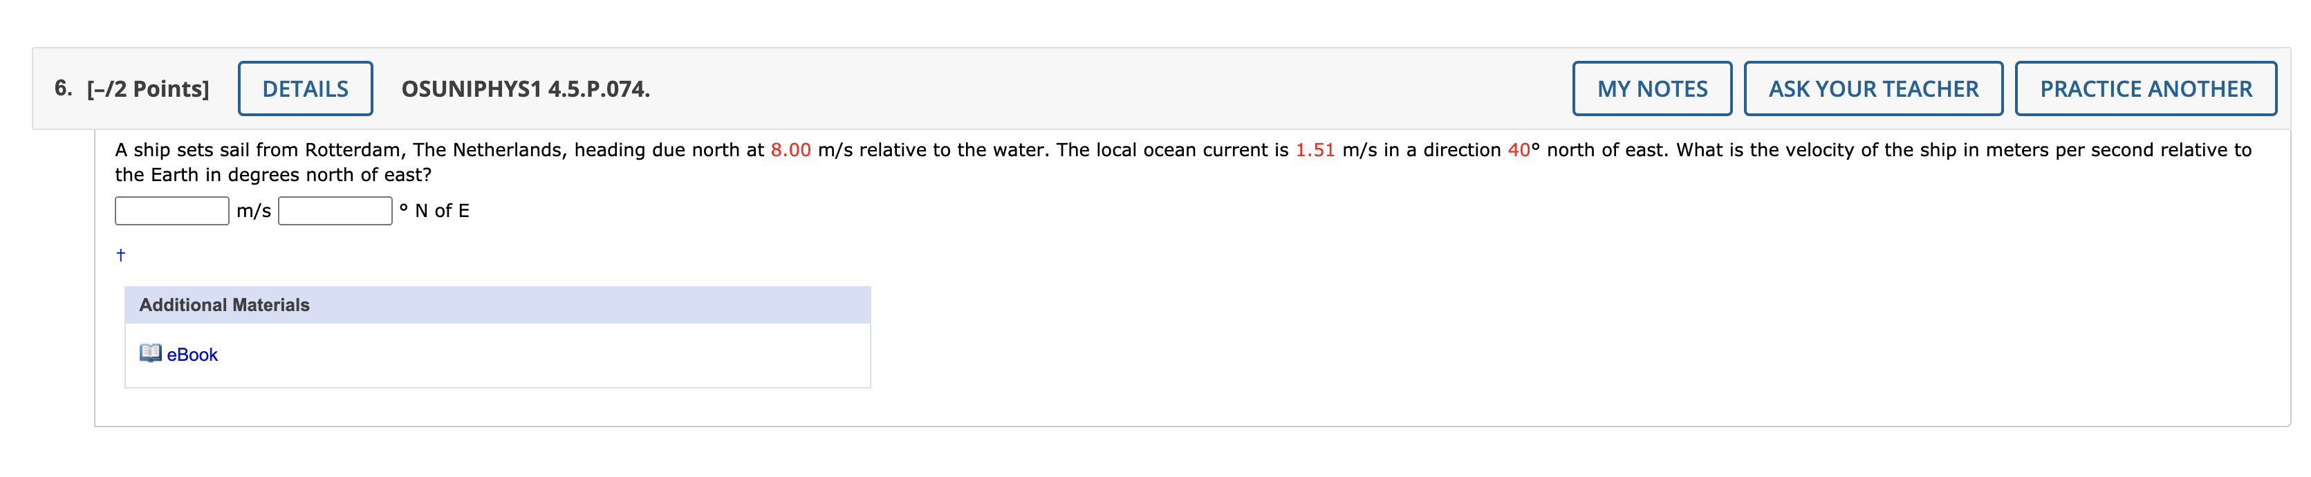The image size is (2311, 477).
Task: Click the question number 6 label
Action: pos(63,88)
